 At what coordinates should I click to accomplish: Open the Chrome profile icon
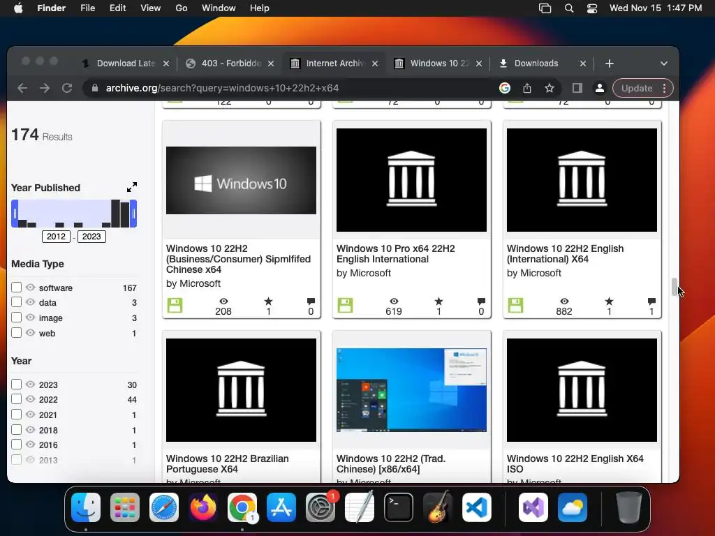600,88
